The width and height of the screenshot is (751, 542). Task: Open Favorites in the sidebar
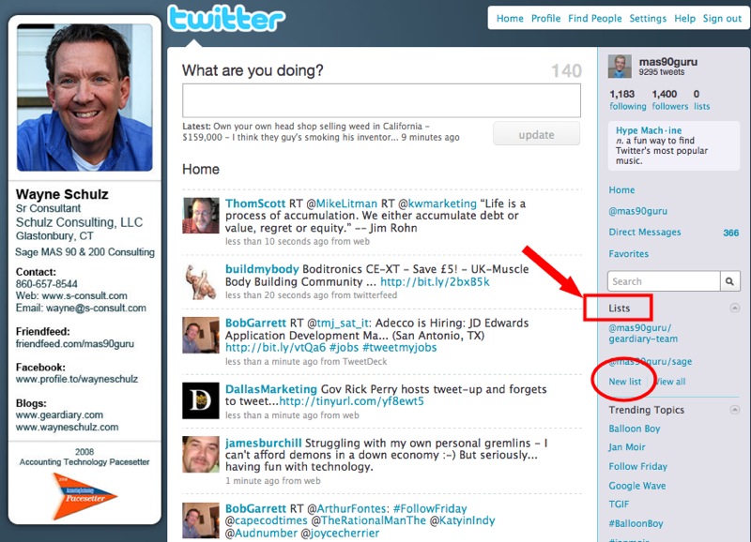(628, 254)
